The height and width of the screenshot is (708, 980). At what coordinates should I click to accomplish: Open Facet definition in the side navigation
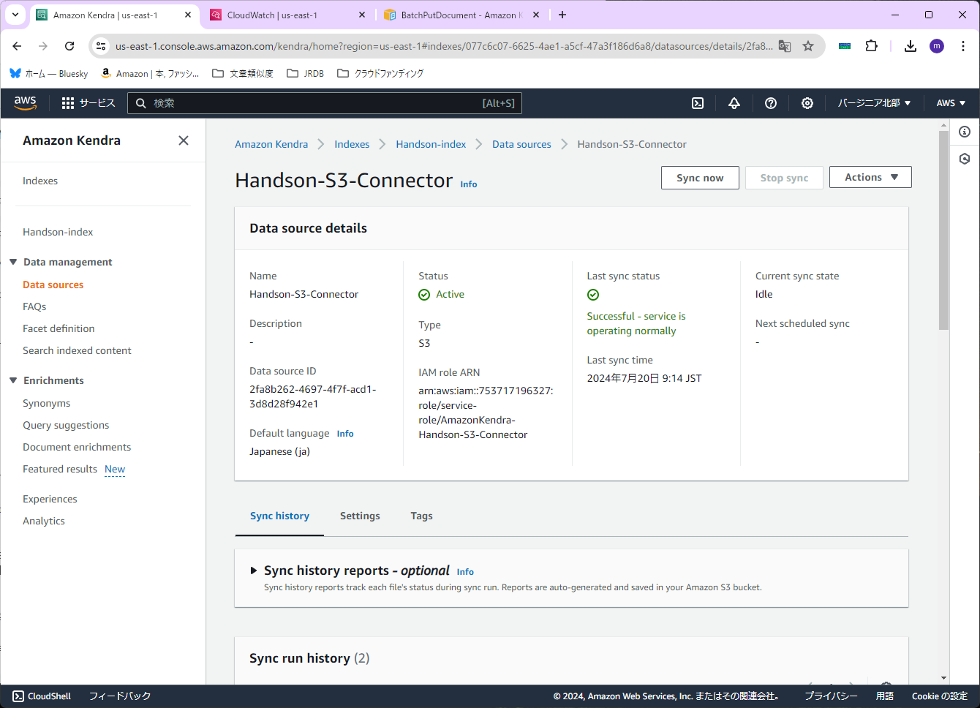click(x=59, y=328)
